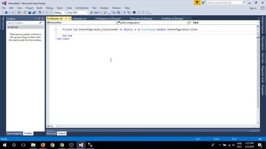Toggle auto-hide pin on Toolbox panel
Viewport: 266px width, 149px height.
pyautogui.click(x=39, y=19)
